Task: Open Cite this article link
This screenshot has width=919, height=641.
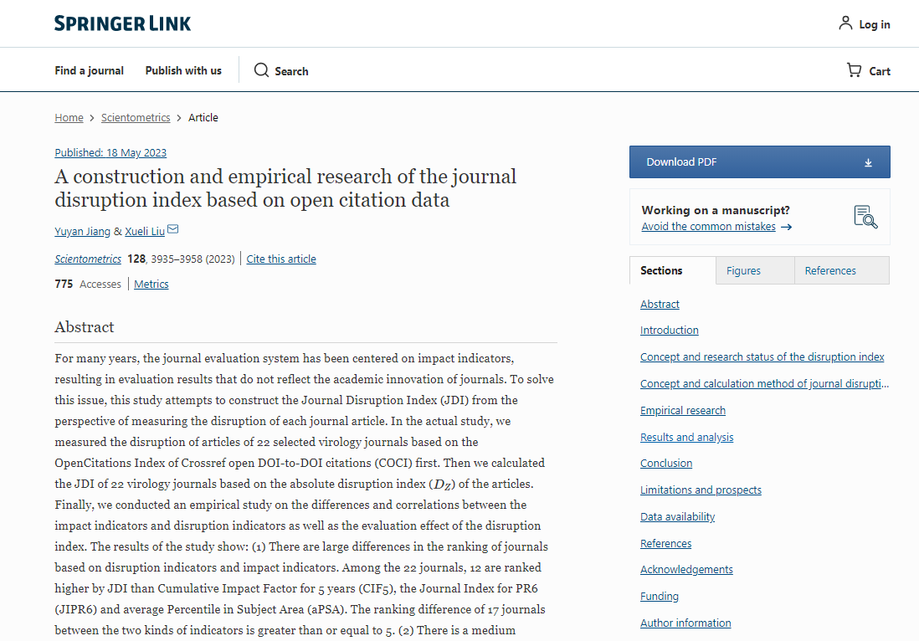Action: click(281, 259)
